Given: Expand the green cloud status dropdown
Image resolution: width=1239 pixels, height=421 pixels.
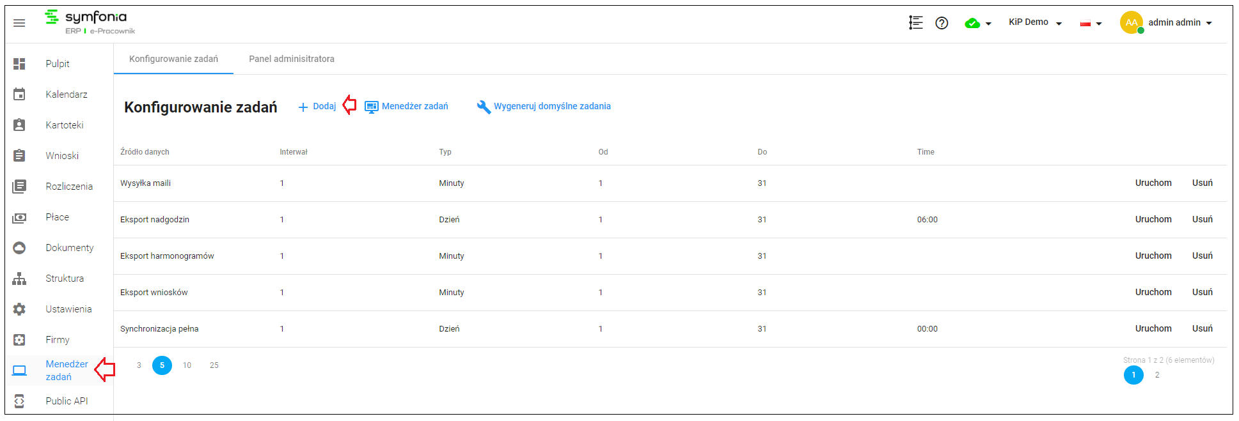Looking at the screenshot, I should coord(978,24).
